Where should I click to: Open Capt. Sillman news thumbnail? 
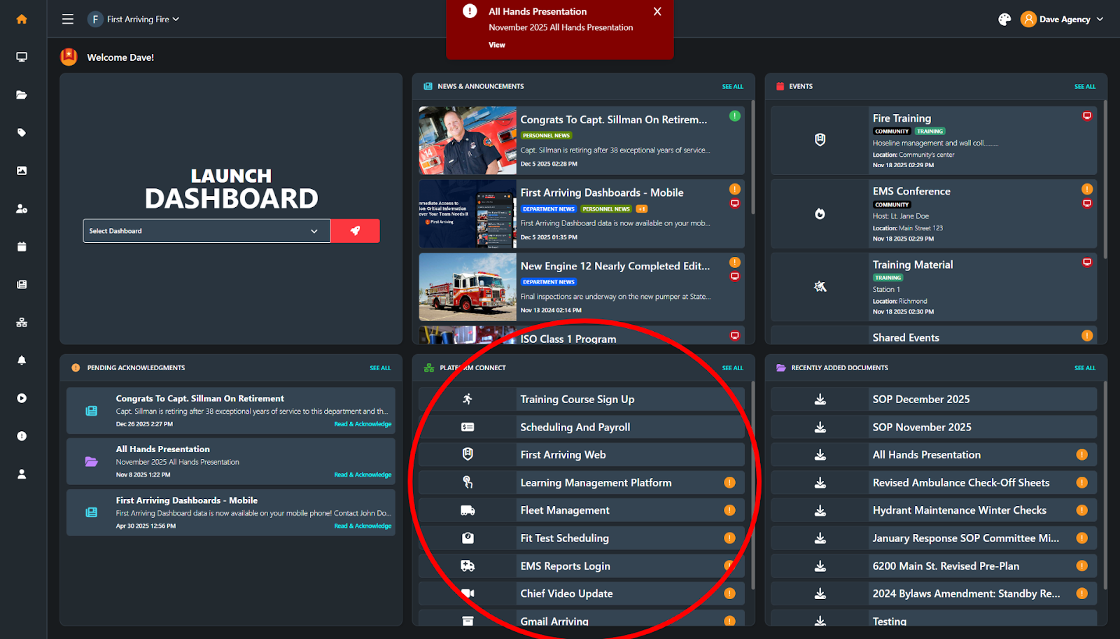click(x=468, y=141)
